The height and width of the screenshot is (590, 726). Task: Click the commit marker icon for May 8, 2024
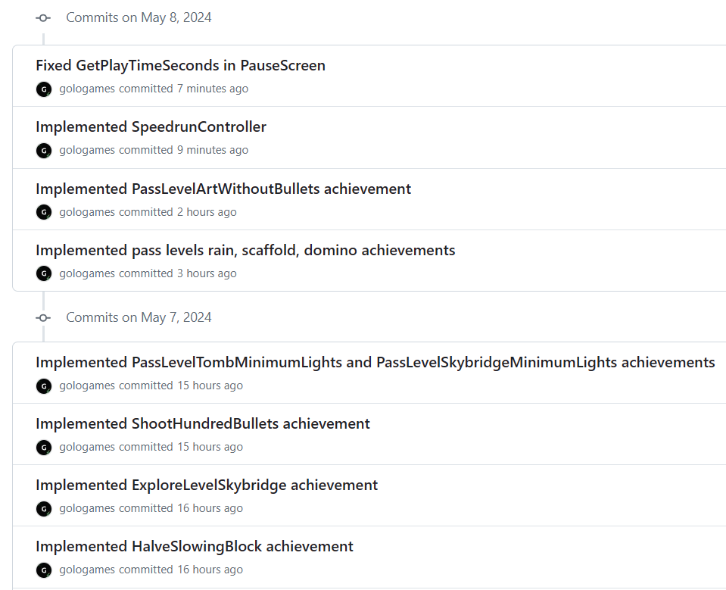(43, 18)
